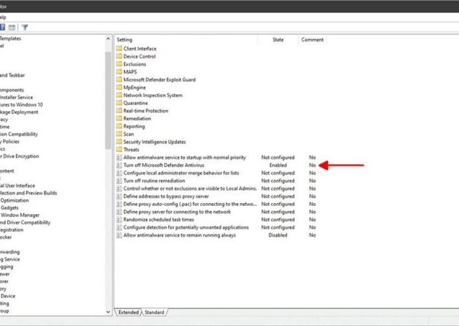Click the Filter funnel toolbar icon

pyautogui.click(x=24, y=28)
